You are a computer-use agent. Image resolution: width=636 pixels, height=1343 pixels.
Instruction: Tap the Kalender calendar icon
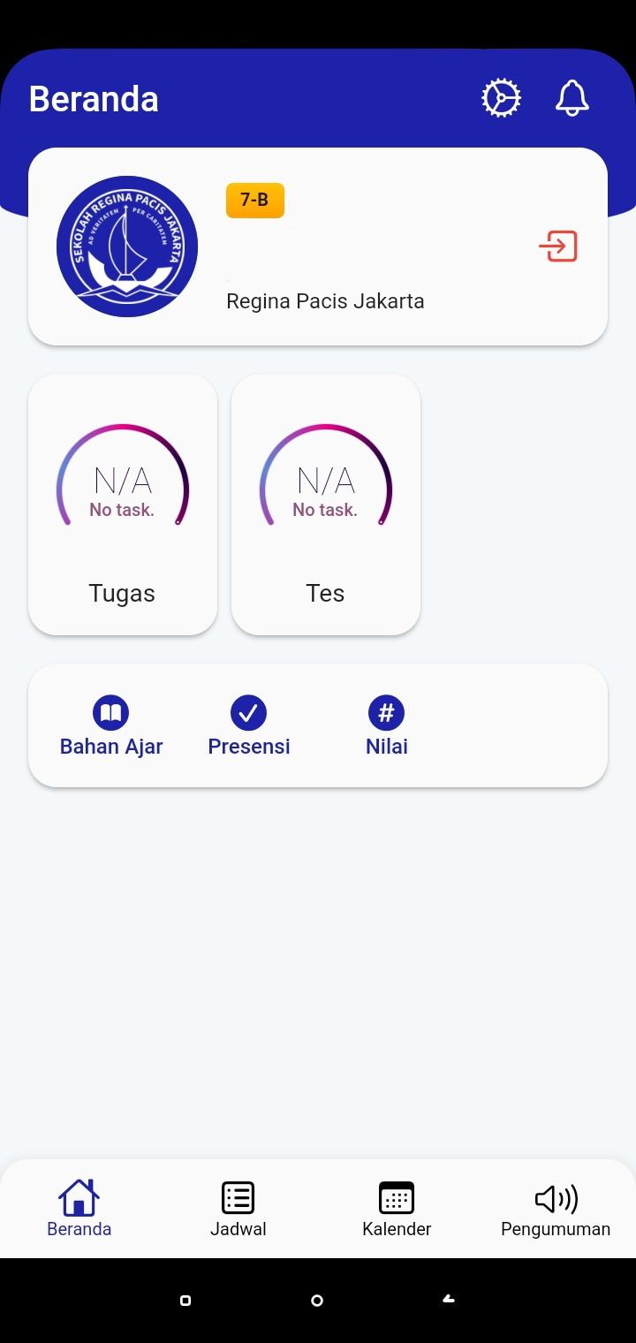click(x=397, y=1198)
